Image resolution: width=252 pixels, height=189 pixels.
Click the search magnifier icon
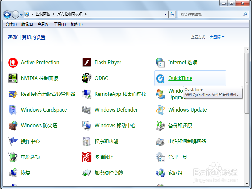click(245, 14)
